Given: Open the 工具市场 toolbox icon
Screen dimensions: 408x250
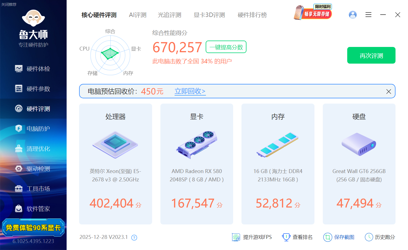Looking at the screenshot, I should click(x=19, y=189).
